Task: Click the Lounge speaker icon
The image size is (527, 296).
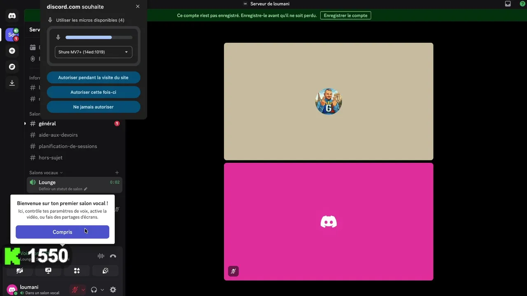Action: pos(33,183)
